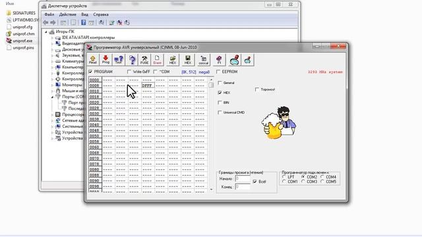Expand the Сетевые адаптеры tree node
This screenshot has height=237, width=422.
pos(52,120)
